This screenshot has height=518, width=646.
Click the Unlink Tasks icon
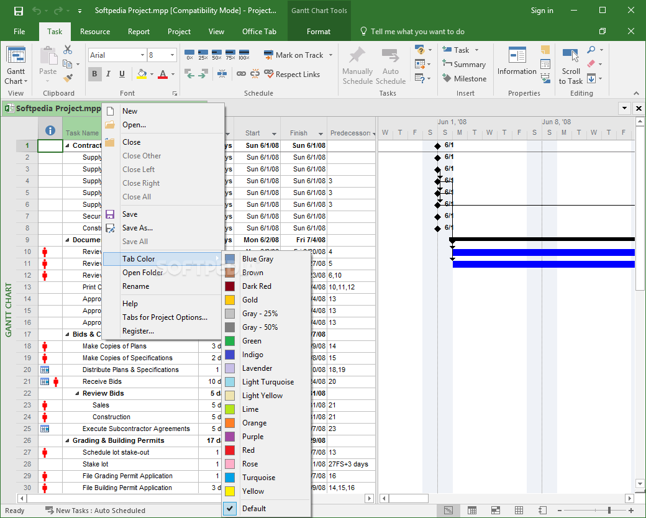[x=255, y=74]
